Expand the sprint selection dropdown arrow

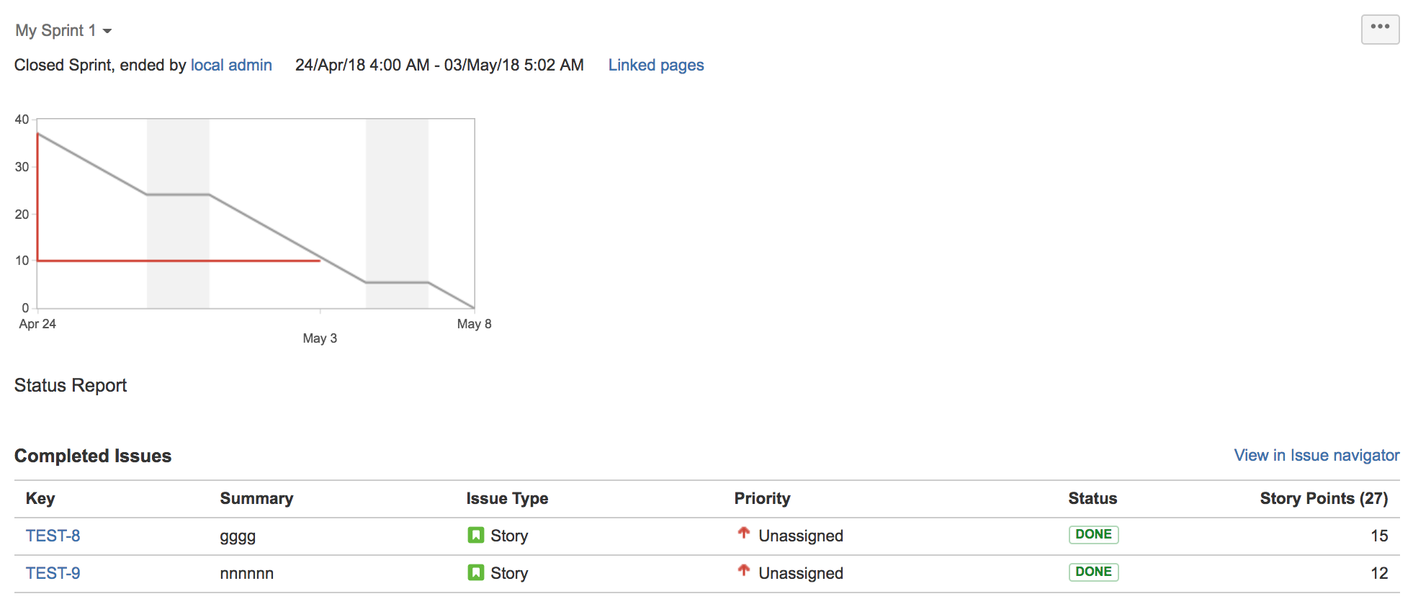click(x=109, y=31)
